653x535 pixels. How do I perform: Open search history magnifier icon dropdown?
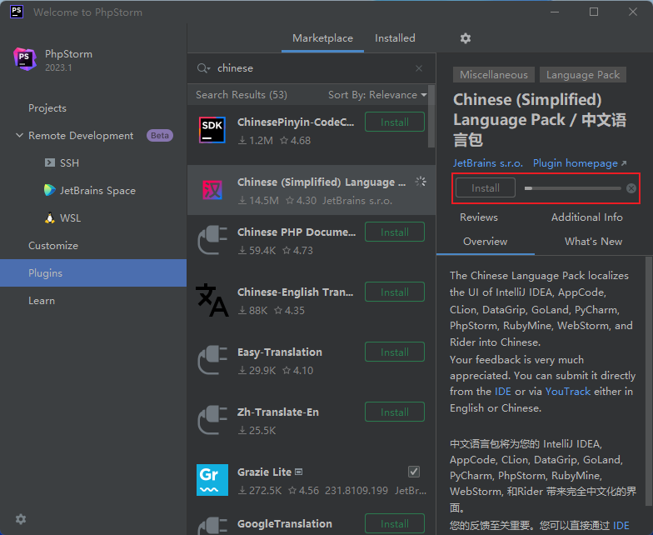(x=203, y=68)
